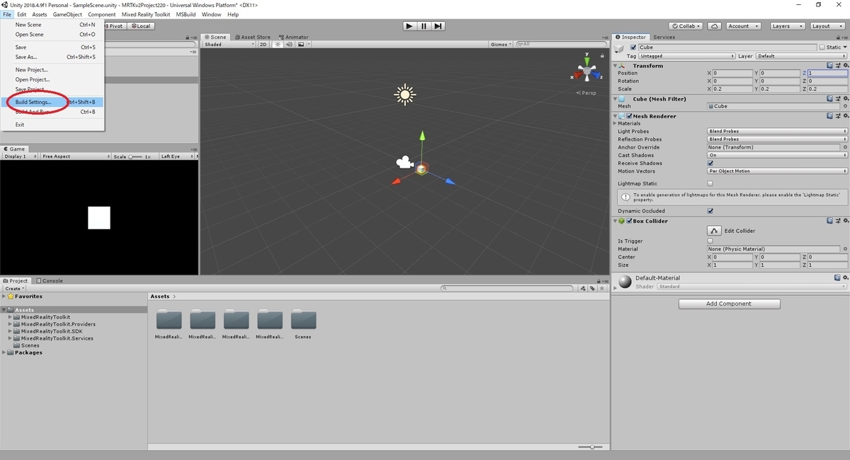Screen dimensions: 850x460
Task: Open Shaded draw mode dropdown
Action: tap(229, 45)
